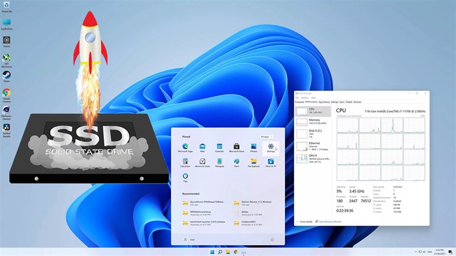The image size is (456, 256).
Task: Click the Start button on the taskbar
Action: point(211,251)
